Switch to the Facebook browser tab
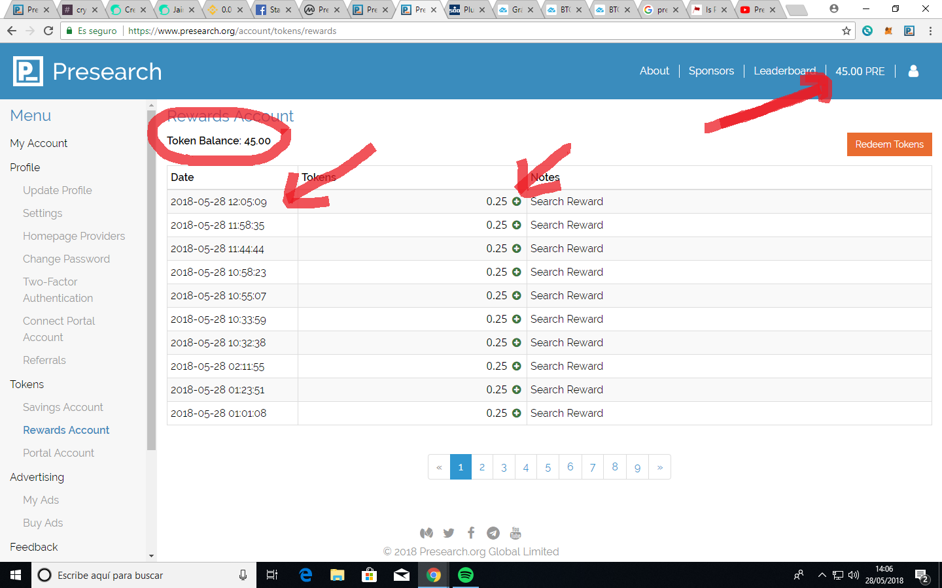The image size is (942, 588). (x=273, y=10)
